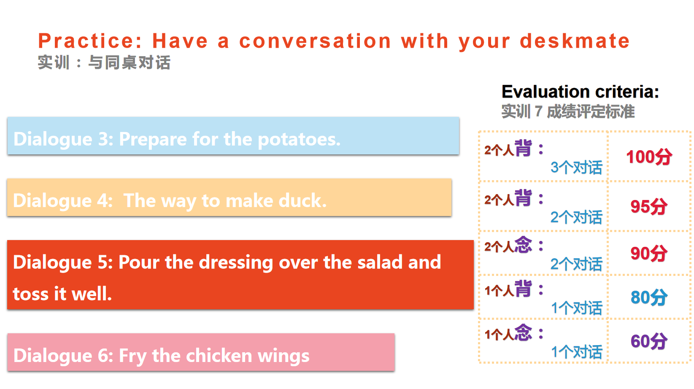Click the 实训 7 成绩评定标准 subtitle
The width and height of the screenshot is (694, 389).
pyautogui.click(x=568, y=112)
